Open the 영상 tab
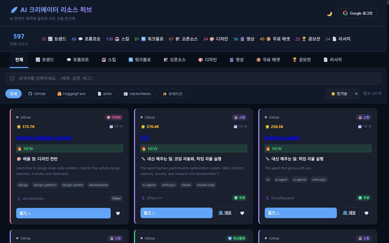The height and width of the screenshot is (243, 389). pos(237,60)
